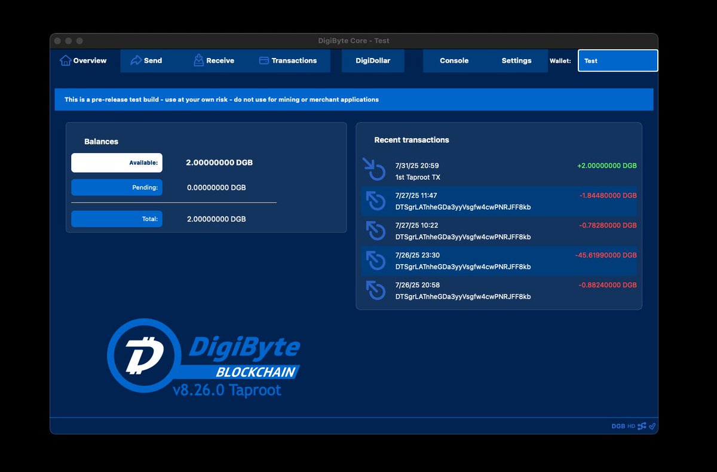Click the network peers icon in status bar
Viewport: 717px width, 472px height.
[641, 426]
